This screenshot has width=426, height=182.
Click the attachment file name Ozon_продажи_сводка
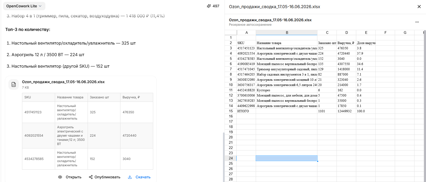point(63,82)
